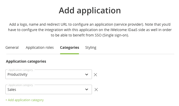Click the Application categories section title

[26, 62]
